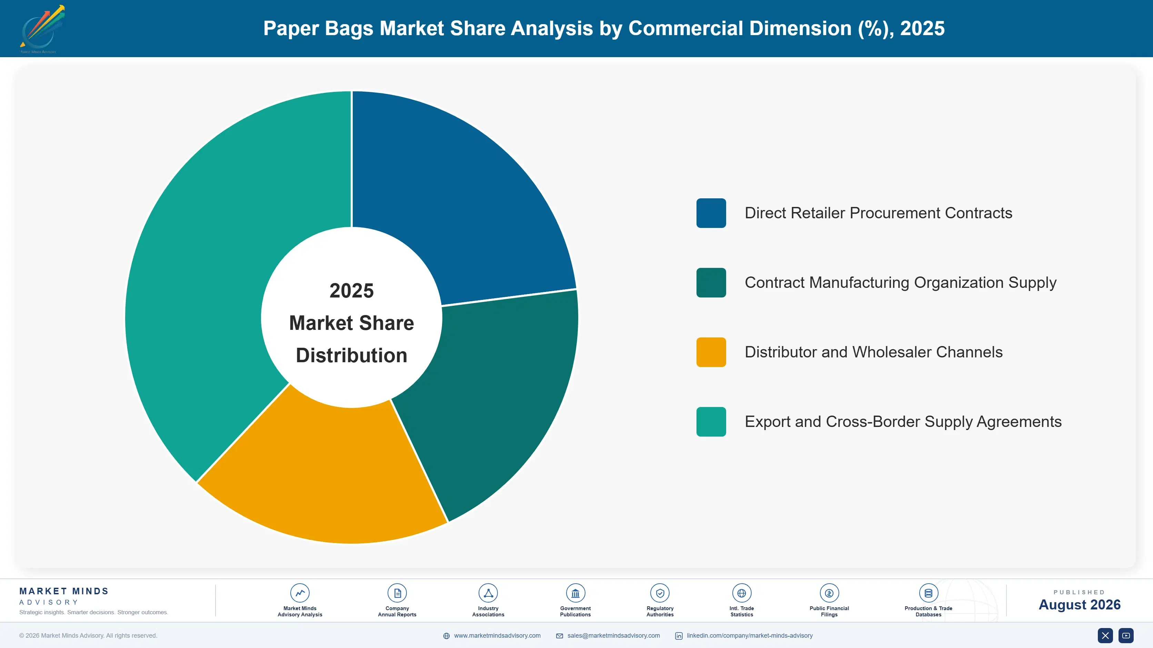Click the Market Minds Advisory logo
Image resolution: width=1153 pixels, height=648 pixels.
pos(42,29)
